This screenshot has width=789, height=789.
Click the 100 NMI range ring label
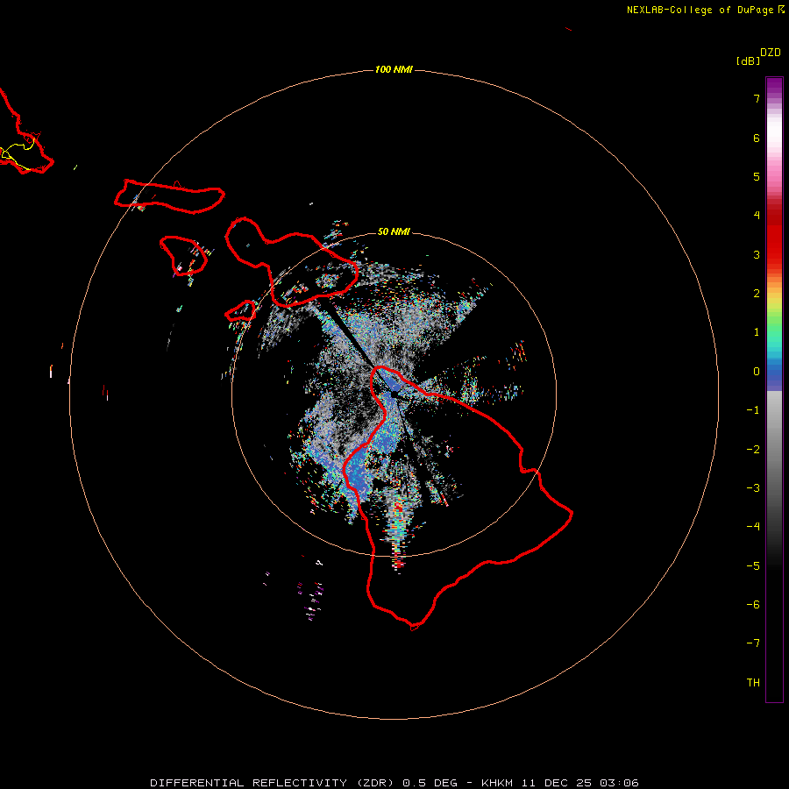(x=394, y=69)
